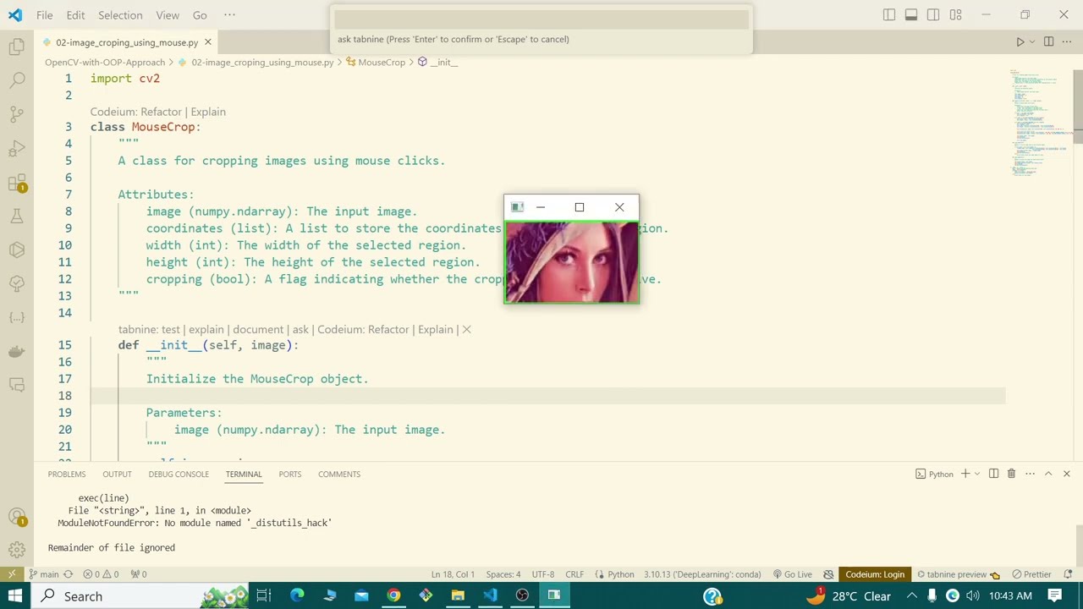Screen dimensions: 1083x609
Task: Open editor More Actions ellipsis
Action: 1067,41
